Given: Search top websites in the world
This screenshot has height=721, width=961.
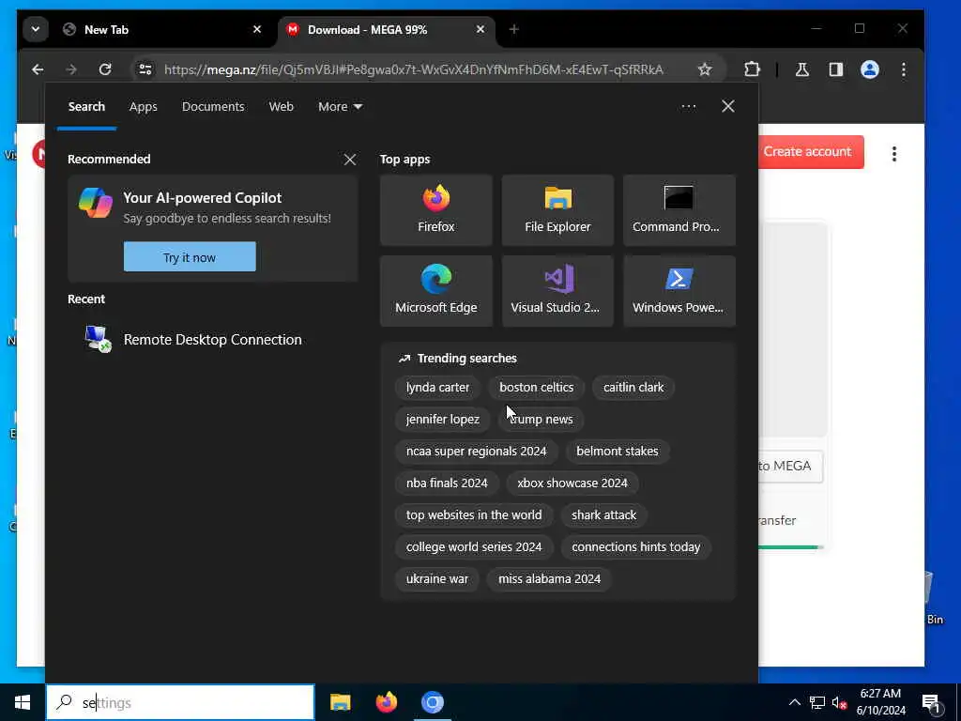Looking at the screenshot, I should (474, 515).
